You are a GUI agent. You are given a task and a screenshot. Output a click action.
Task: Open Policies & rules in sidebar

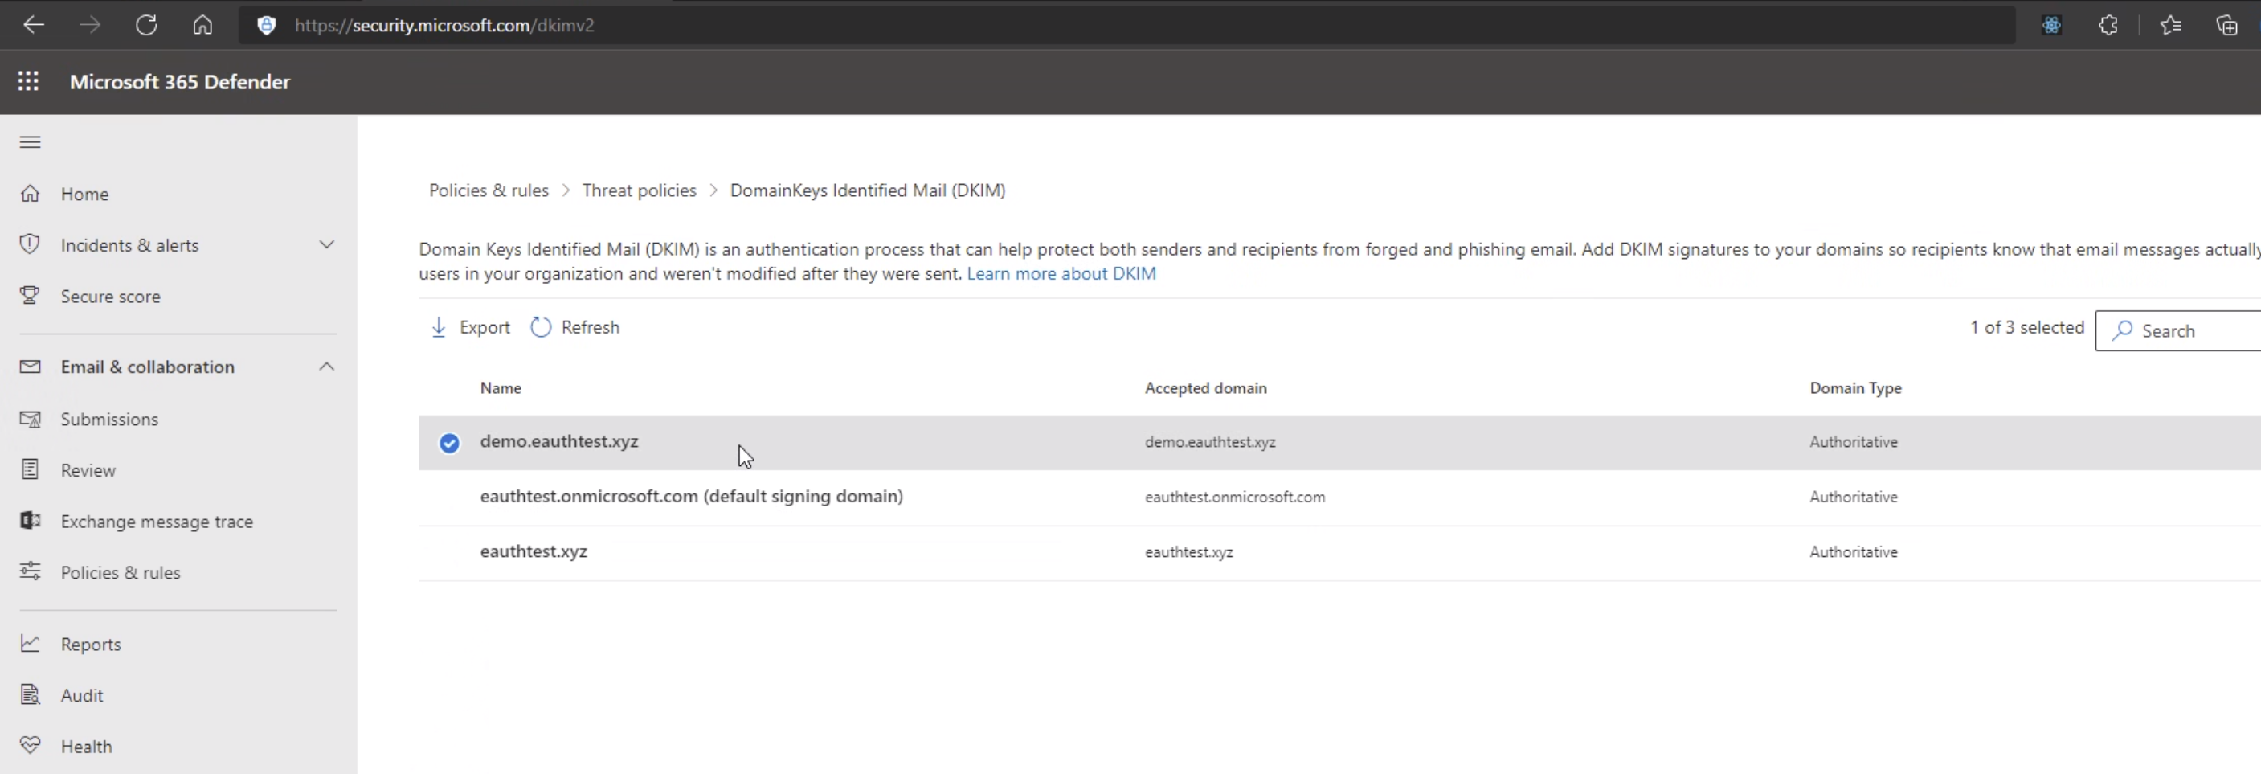121,573
